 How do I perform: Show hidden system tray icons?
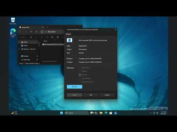pos(150,113)
